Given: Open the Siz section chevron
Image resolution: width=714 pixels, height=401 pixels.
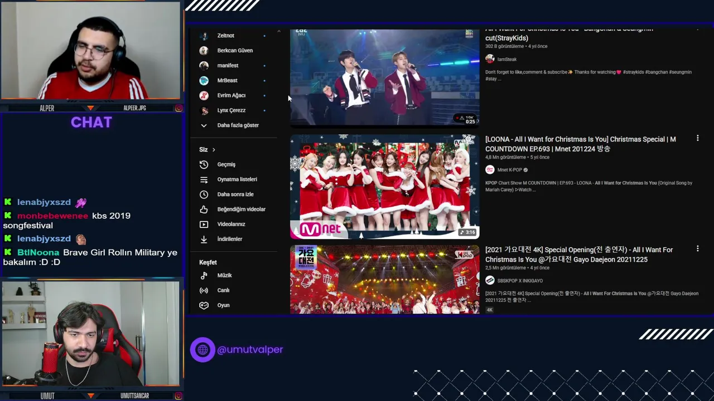Looking at the screenshot, I should pos(214,150).
